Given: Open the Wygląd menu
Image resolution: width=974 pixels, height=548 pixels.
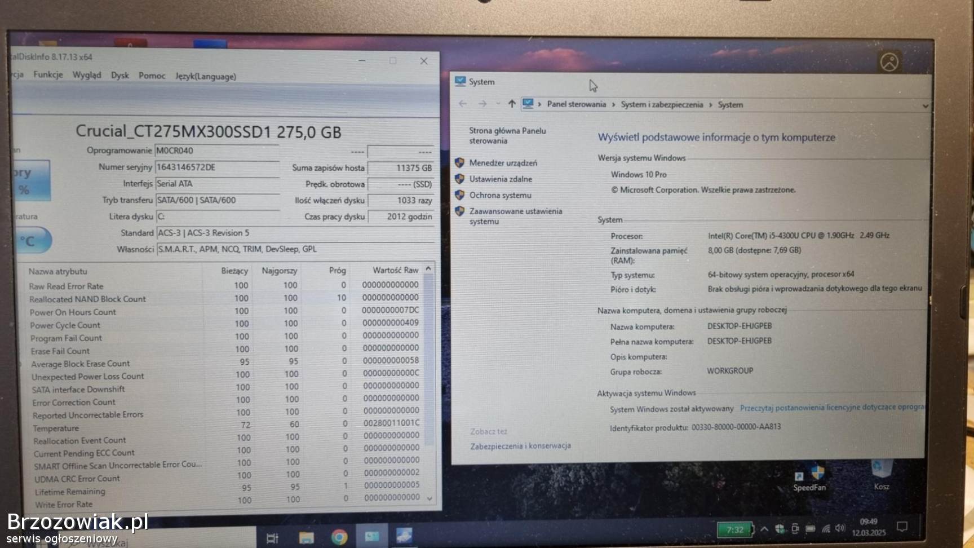Looking at the screenshot, I should click(87, 75).
